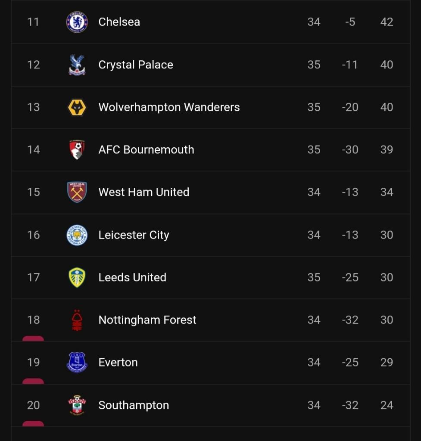Screen dimensions: 421x441
Task: Select the Nottingham Forest tree logo
Action: coord(77,320)
